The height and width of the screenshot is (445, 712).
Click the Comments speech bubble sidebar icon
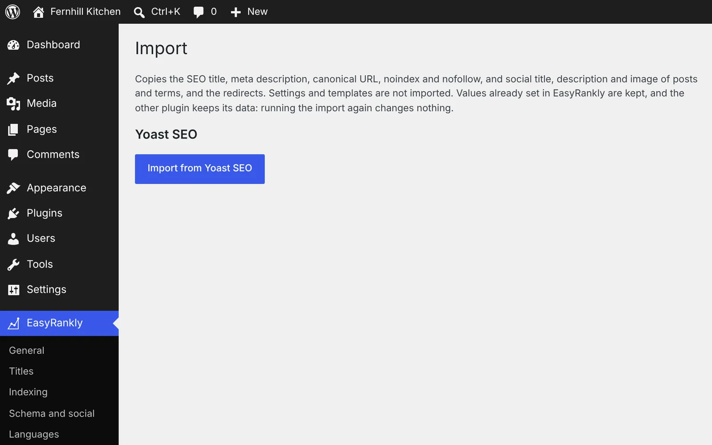tap(13, 155)
